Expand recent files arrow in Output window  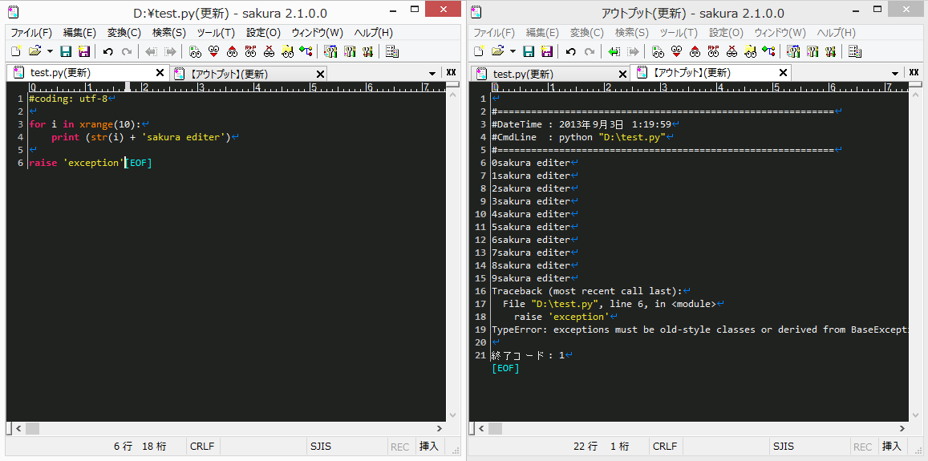513,51
